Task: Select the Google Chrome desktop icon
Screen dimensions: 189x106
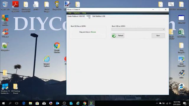Action: click(57, 47)
